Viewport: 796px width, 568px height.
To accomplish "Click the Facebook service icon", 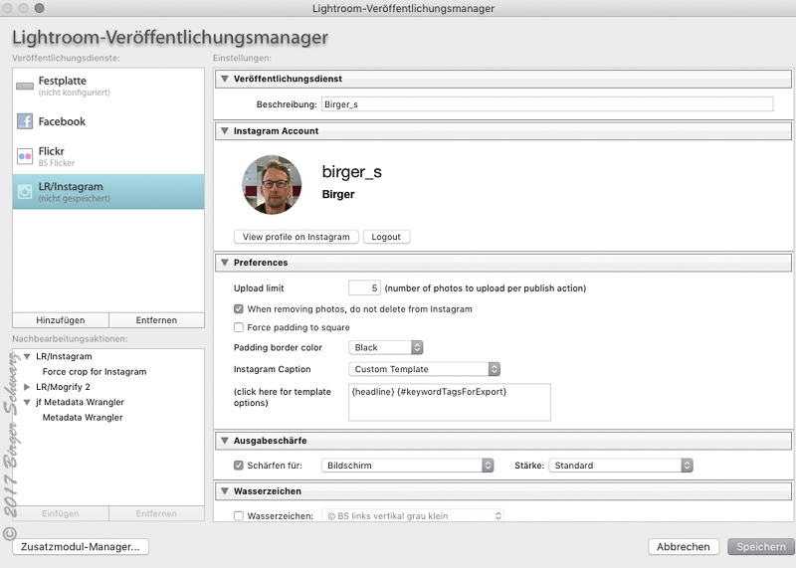I will click(25, 121).
